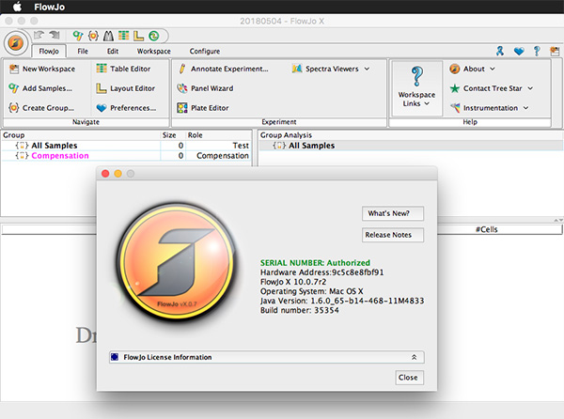Image resolution: width=564 pixels, height=419 pixels.
Task: Open the Release Notes button
Action: click(x=393, y=235)
